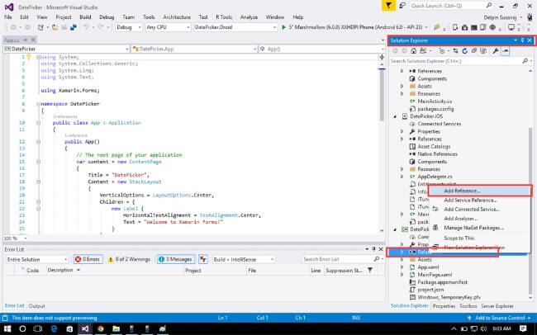Open the Debug configuration dropdown

click(127, 26)
